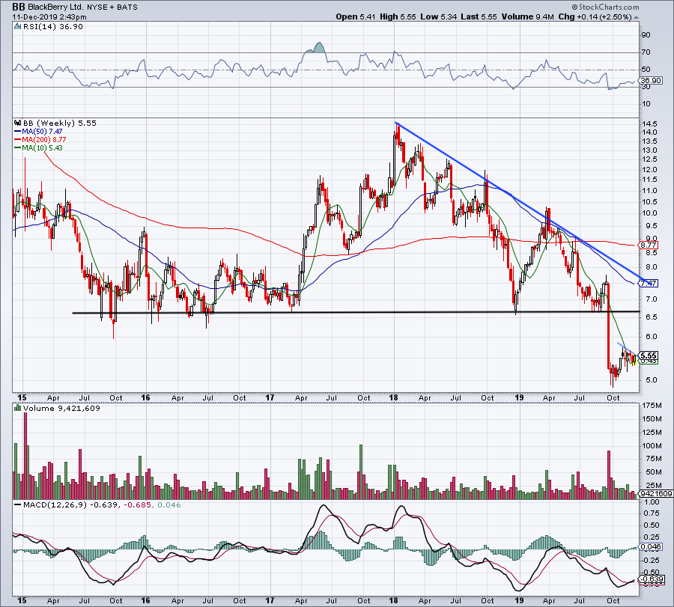Click the 11-Dec-2019 2:43pm timestamp

tap(49, 17)
